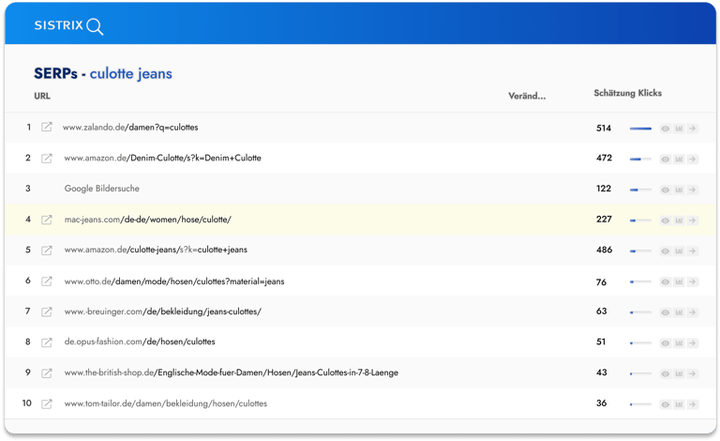
Task: Open the breuninger.com jeans-culottes URL
Action: pos(162,312)
